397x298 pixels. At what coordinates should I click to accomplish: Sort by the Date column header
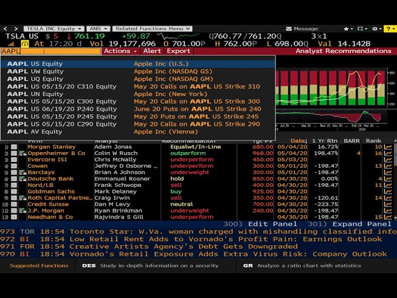(x=299, y=141)
